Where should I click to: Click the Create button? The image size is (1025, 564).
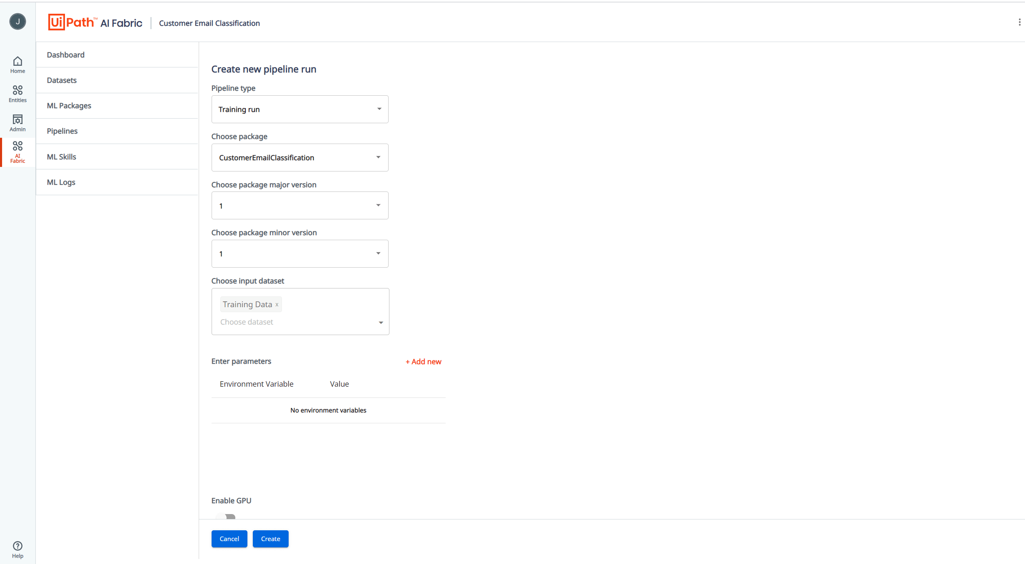tap(270, 538)
